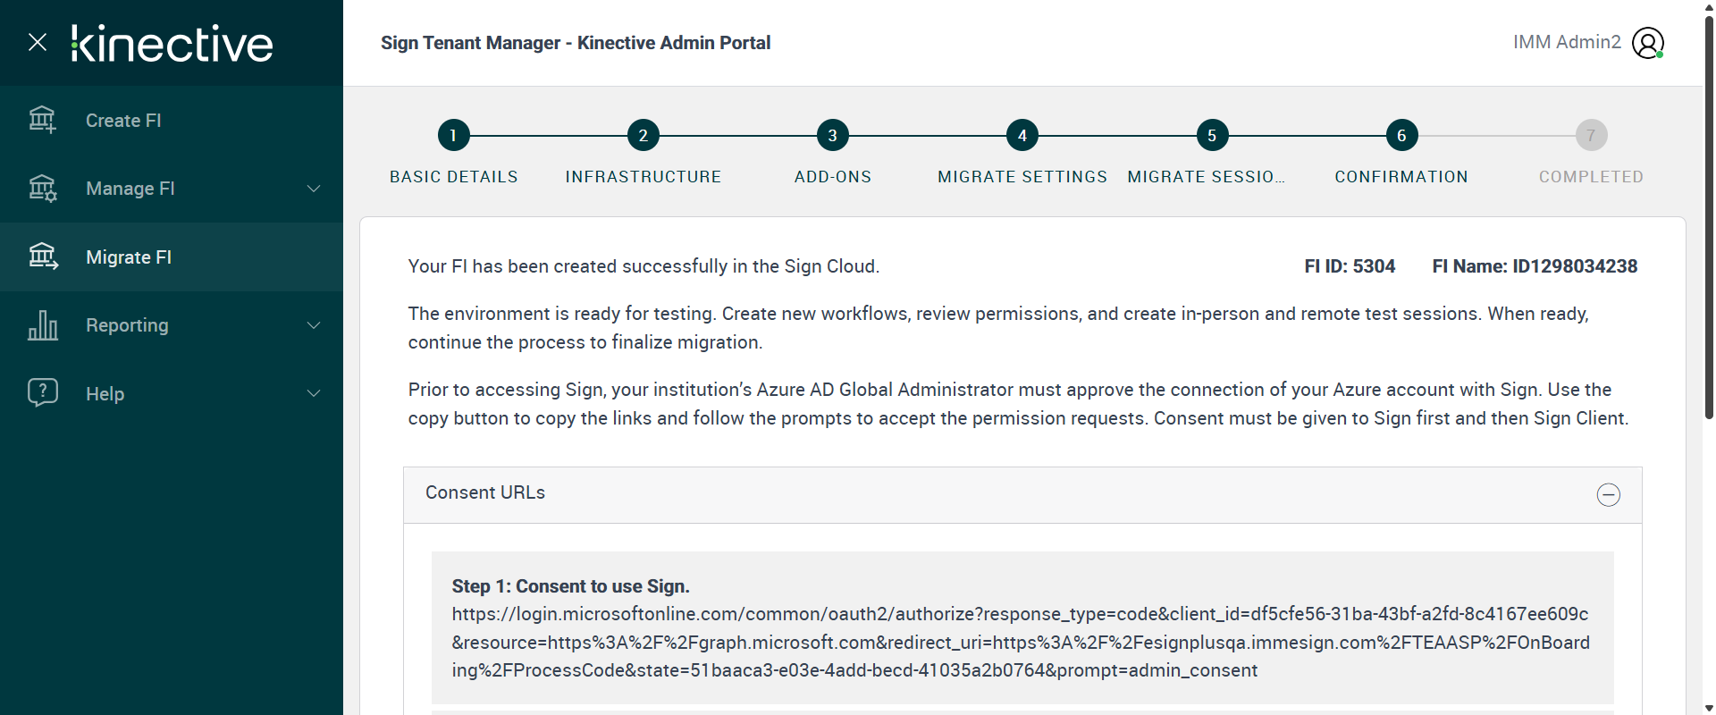
Task: Close the sidebar with the X icon
Action: (x=38, y=42)
